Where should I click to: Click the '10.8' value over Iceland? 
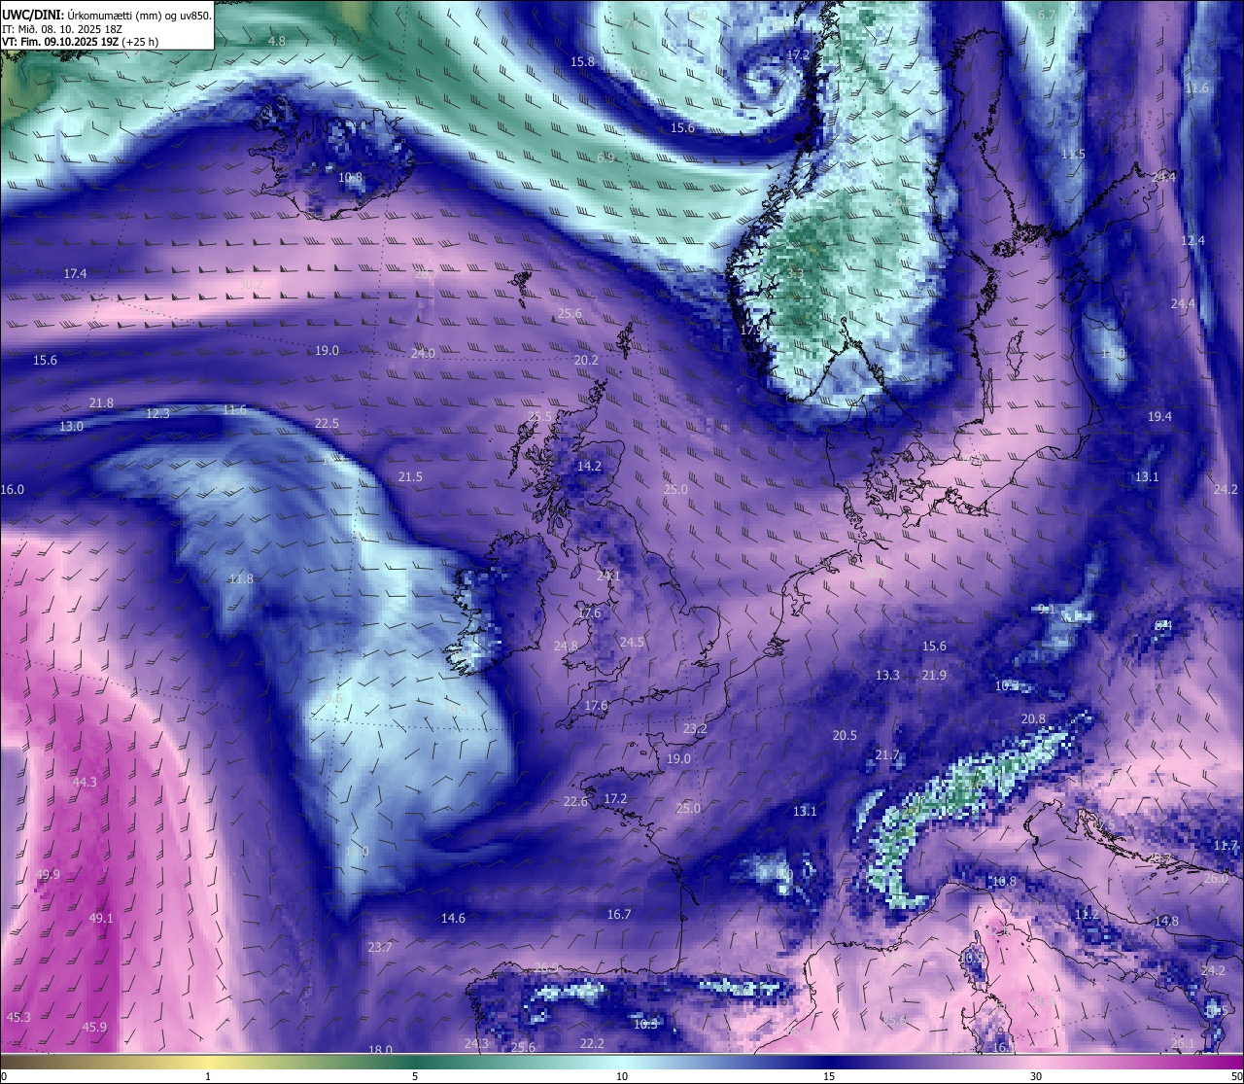click(350, 178)
